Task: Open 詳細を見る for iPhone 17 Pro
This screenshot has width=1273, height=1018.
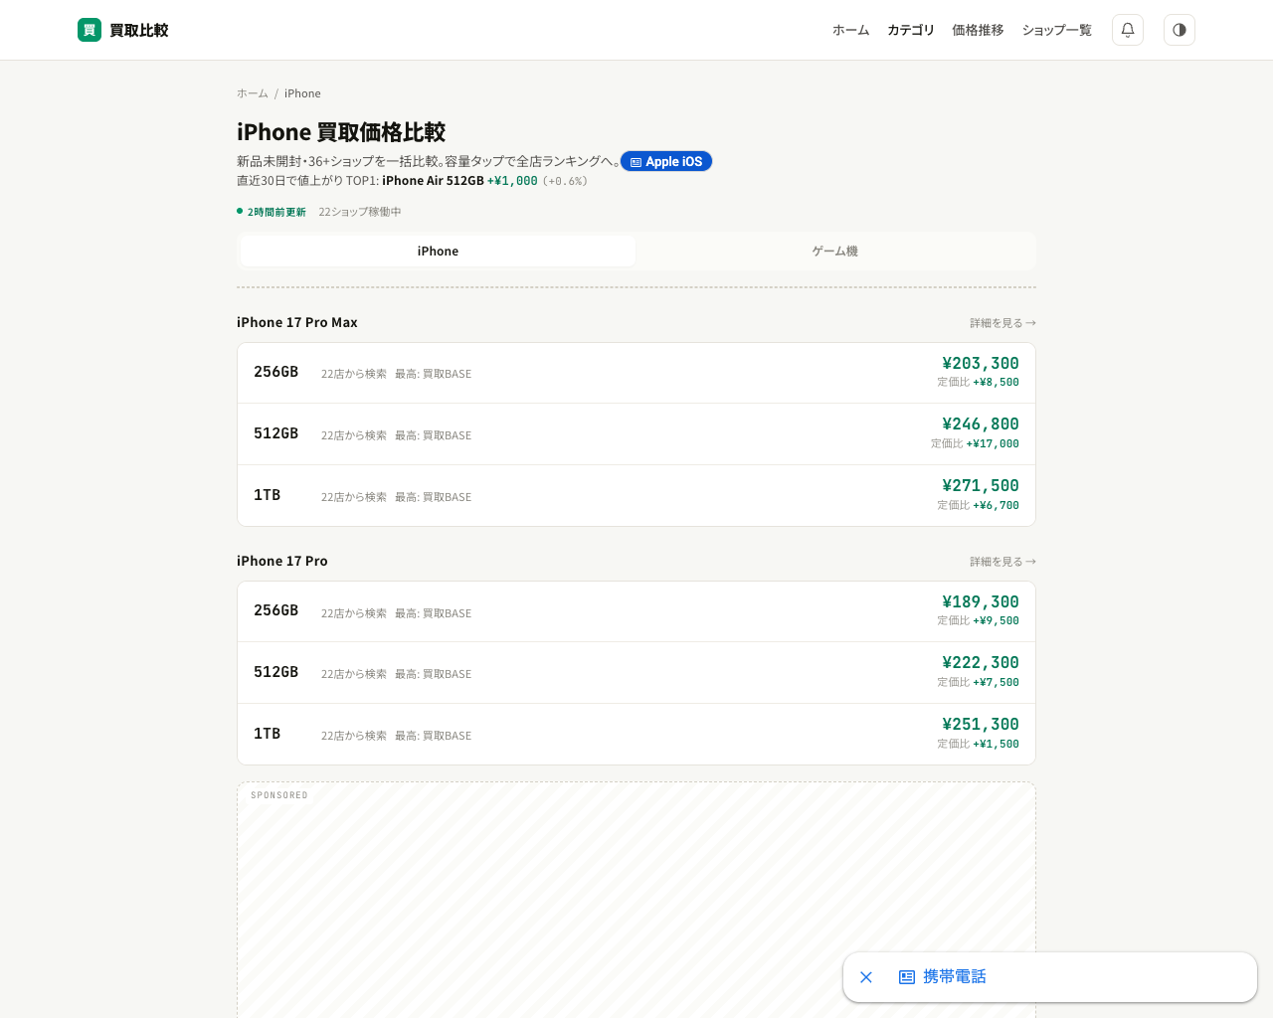Action: [x=1002, y=562]
